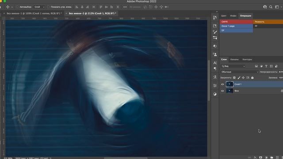
Task: Run the blue DF action button
Action: pos(236,30)
